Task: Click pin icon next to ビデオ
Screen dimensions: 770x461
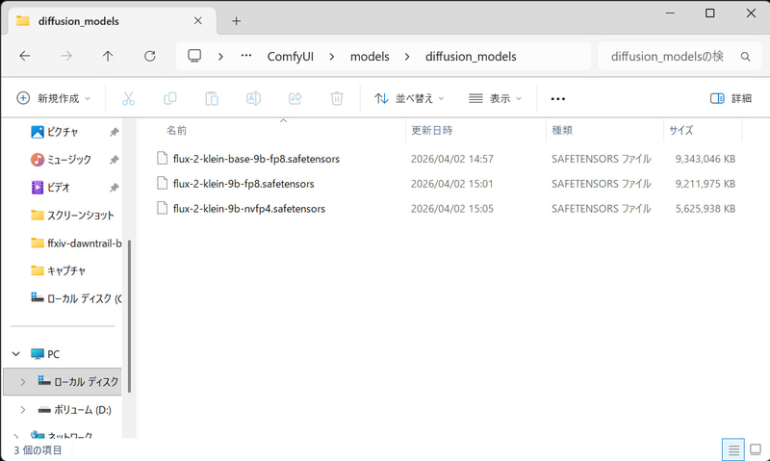Action: coord(114,188)
